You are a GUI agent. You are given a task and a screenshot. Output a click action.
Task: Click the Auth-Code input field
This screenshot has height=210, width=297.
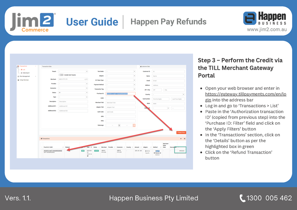(120, 112)
